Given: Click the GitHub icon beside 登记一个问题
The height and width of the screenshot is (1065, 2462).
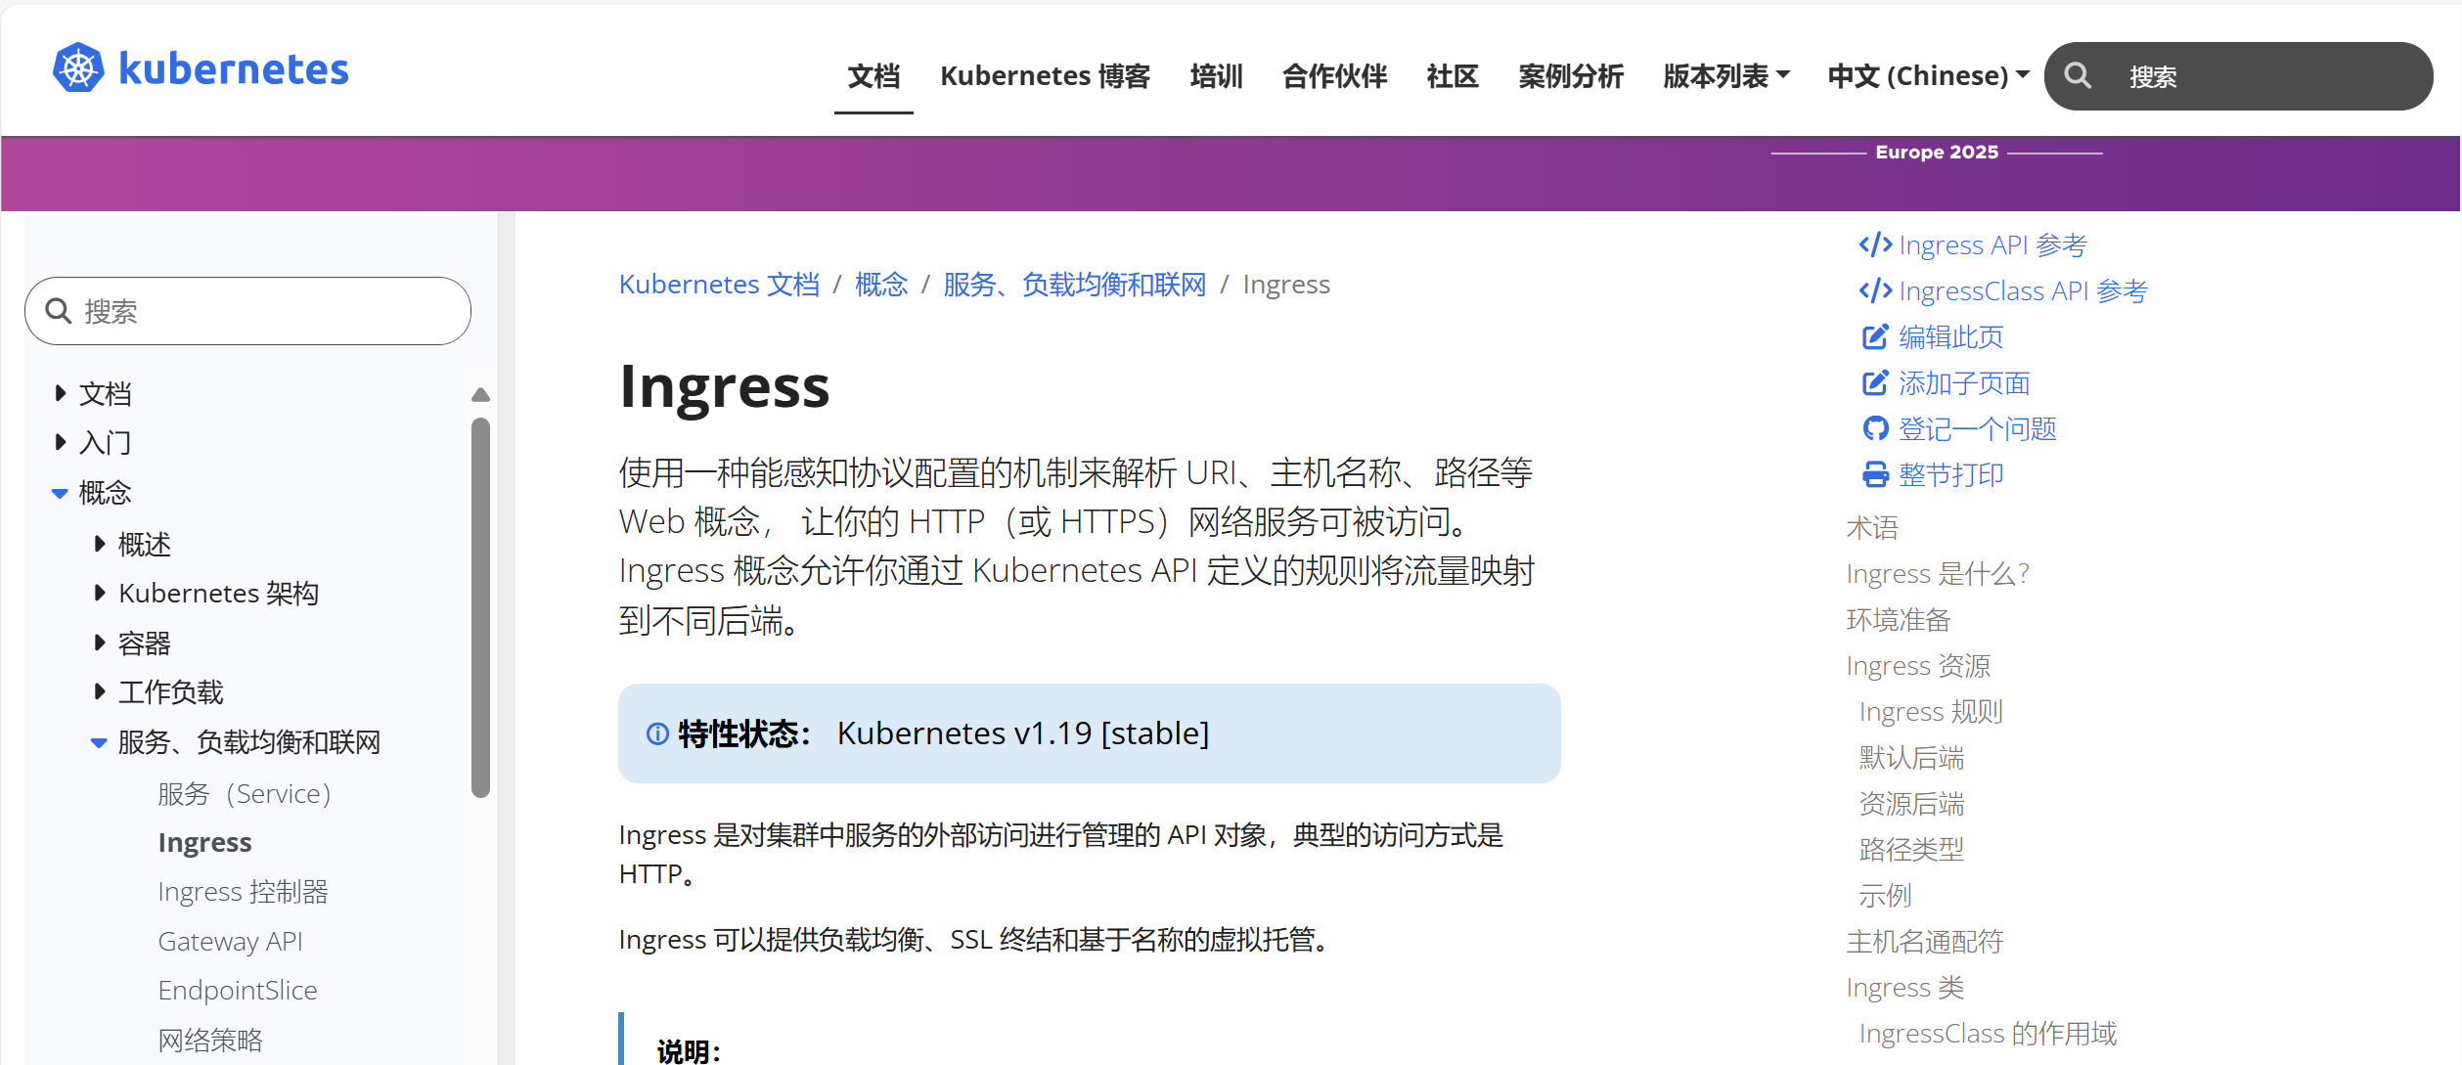Looking at the screenshot, I should click(x=1875, y=428).
